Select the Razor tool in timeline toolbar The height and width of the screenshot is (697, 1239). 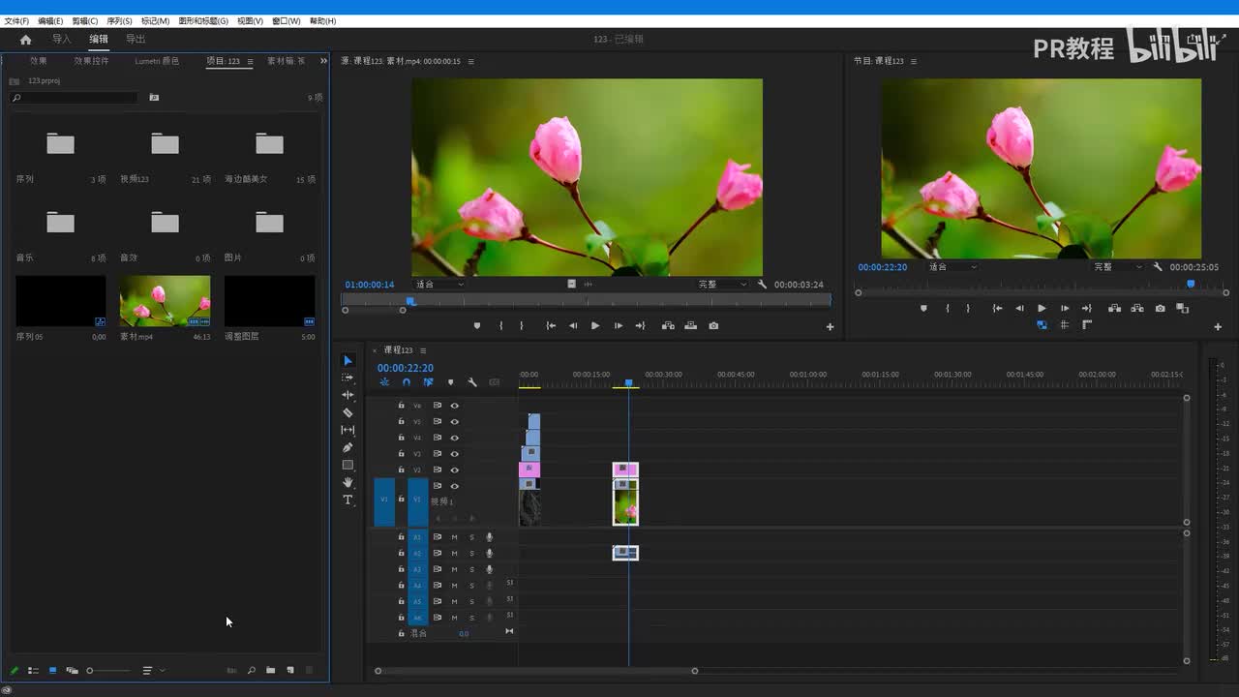[348, 412]
